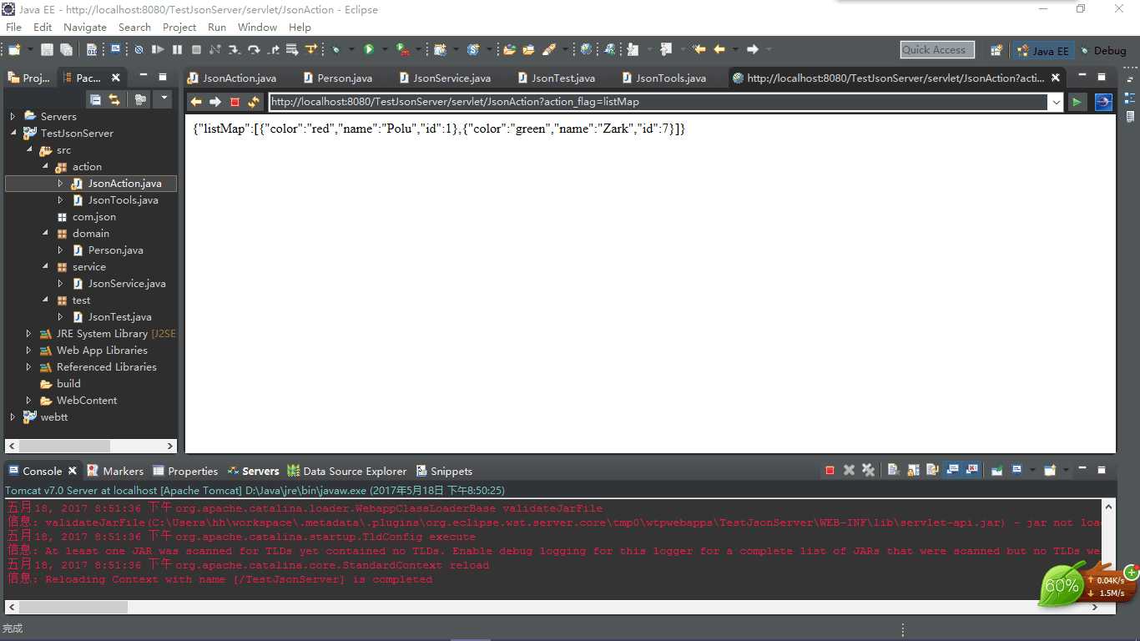
Task: Click Forward navigation arrow in main toolbar
Action: [752, 50]
